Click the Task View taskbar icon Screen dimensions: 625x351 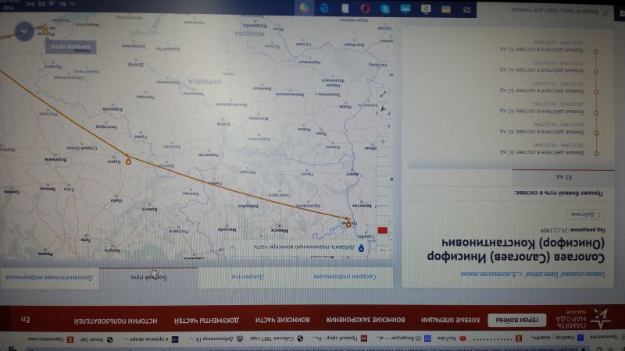[466, 9]
